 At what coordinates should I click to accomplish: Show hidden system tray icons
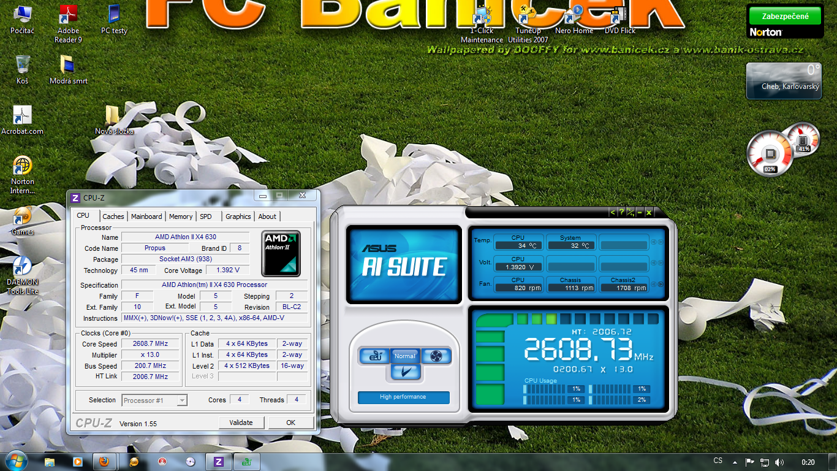click(736, 462)
